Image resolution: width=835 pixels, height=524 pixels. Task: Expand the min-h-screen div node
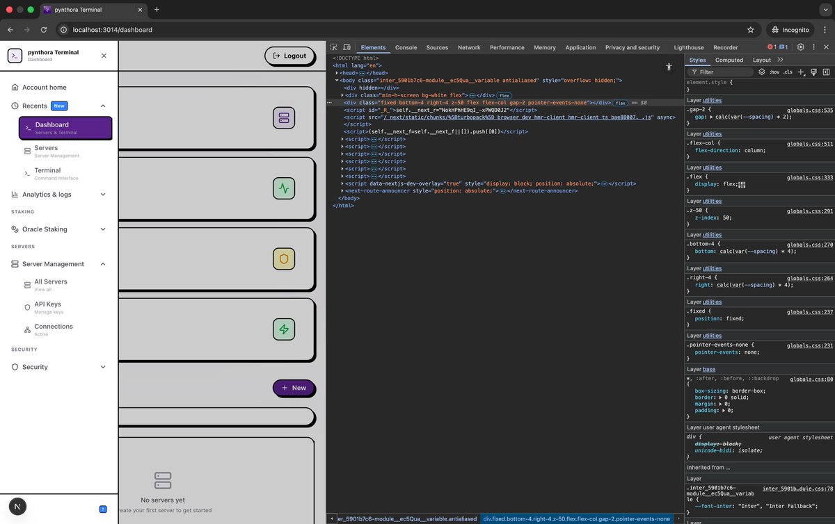pyautogui.click(x=342, y=95)
